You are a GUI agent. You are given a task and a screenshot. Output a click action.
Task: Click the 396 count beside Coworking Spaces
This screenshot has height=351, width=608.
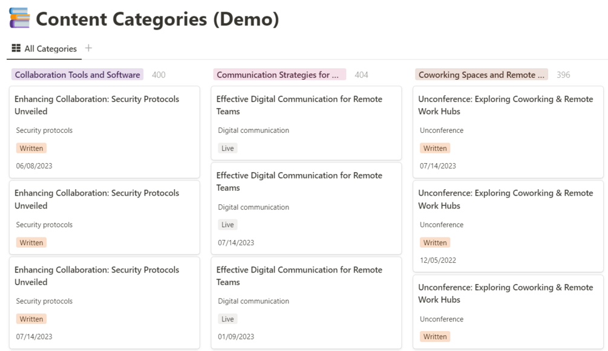pyautogui.click(x=563, y=75)
